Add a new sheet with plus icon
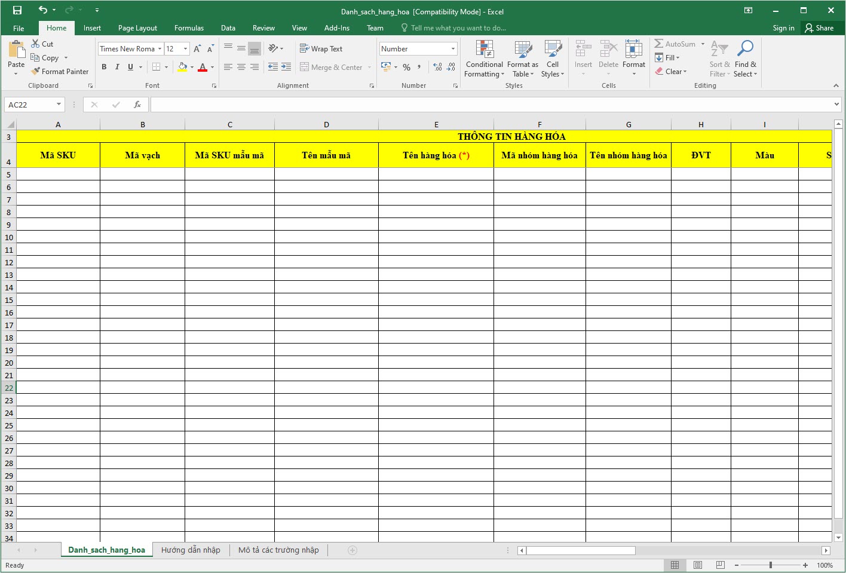 [352, 550]
